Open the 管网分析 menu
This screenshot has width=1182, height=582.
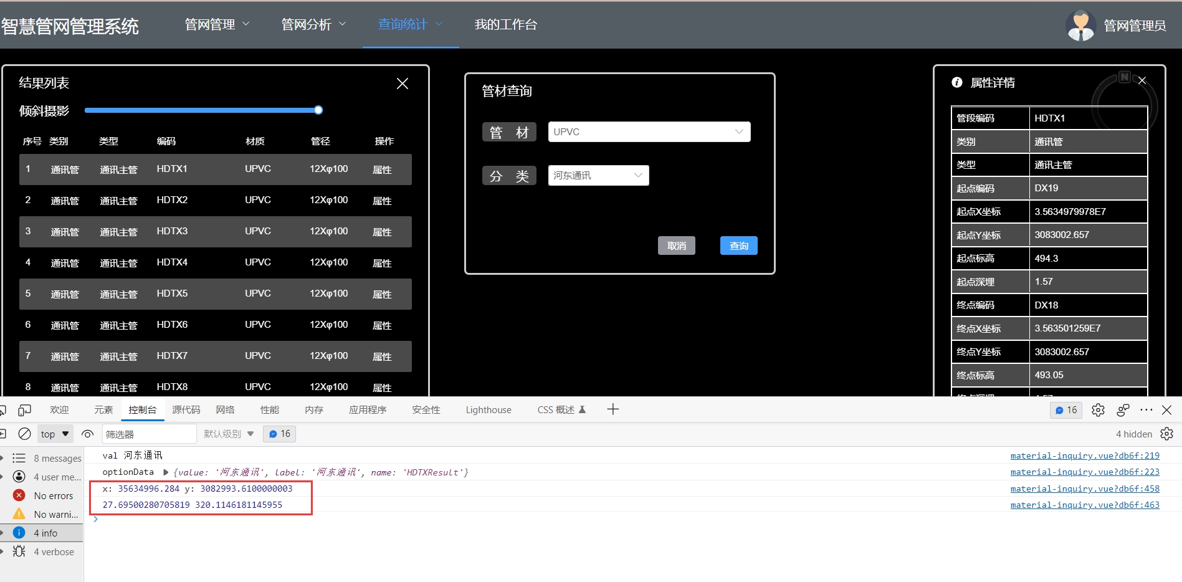(x=313, y=24)
